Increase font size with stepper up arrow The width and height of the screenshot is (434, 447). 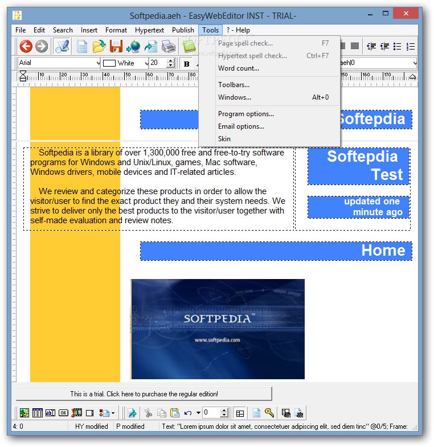pos(170,61)
